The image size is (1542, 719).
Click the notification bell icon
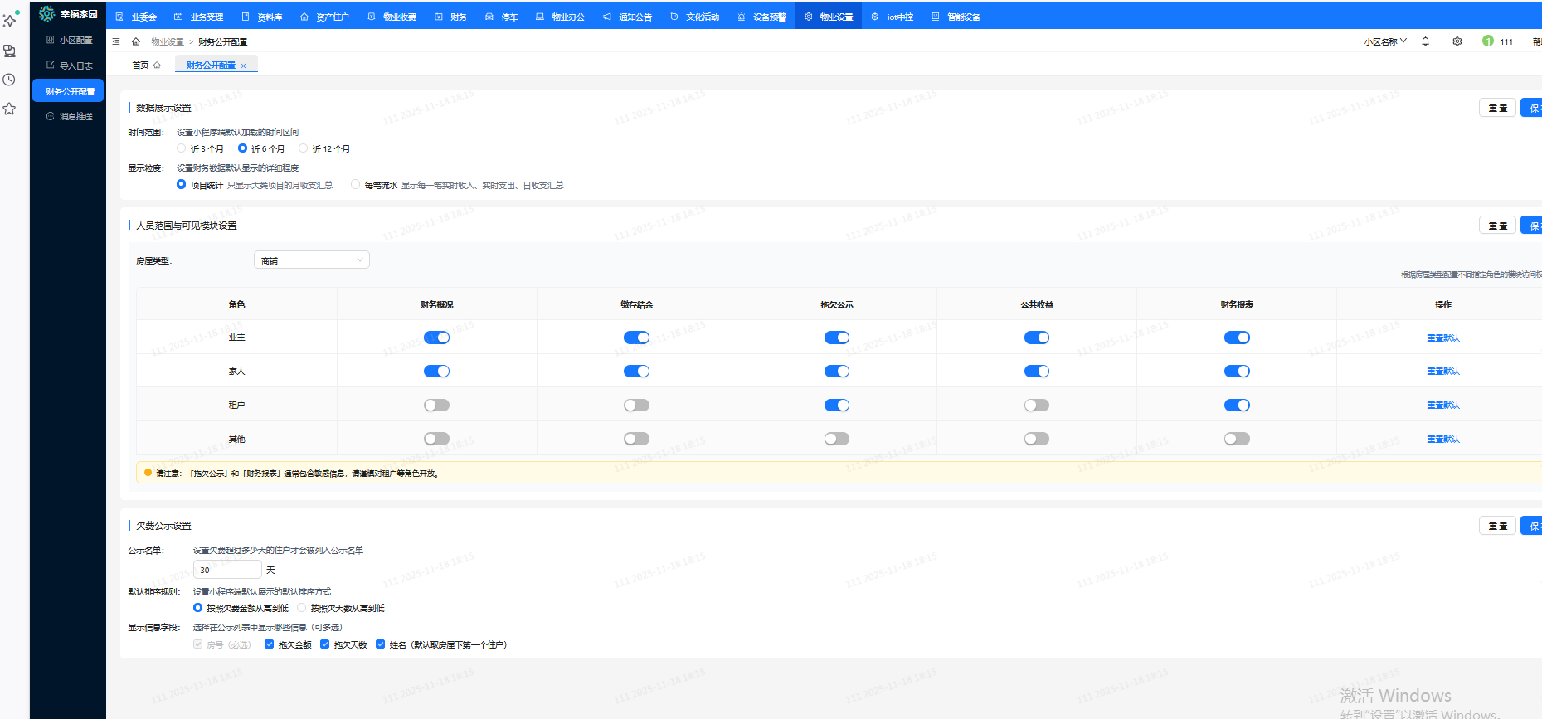coord(1425,41)
